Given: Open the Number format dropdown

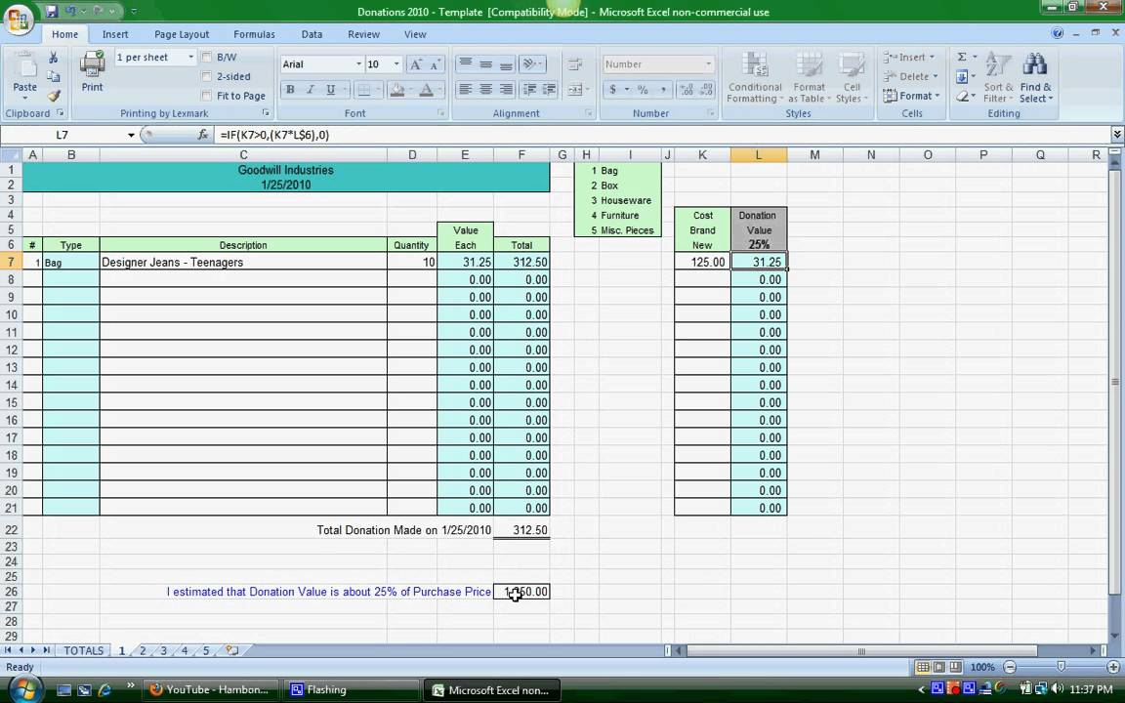Looking at the screenshot, I should tap(708, 64).
